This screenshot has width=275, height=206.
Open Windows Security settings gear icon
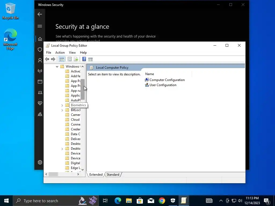click(x=40, y=162)
